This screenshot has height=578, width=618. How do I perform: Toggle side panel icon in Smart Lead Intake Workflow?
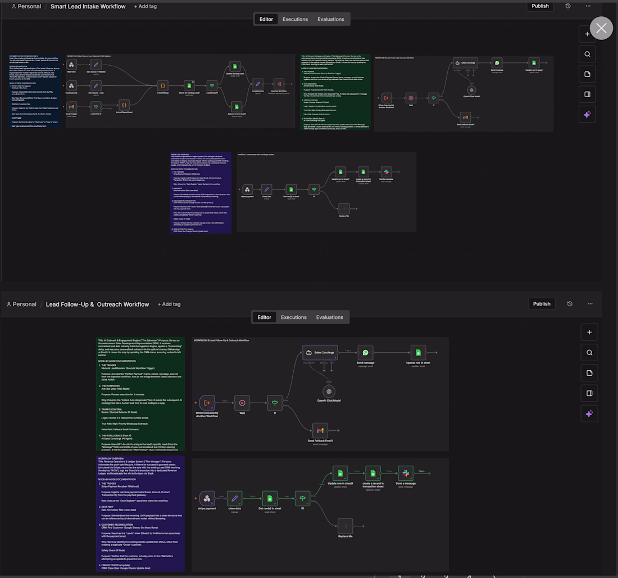(587, 94)
